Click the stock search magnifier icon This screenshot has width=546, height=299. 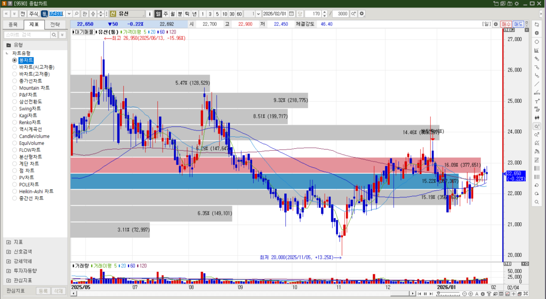click(x=77, y=13)
